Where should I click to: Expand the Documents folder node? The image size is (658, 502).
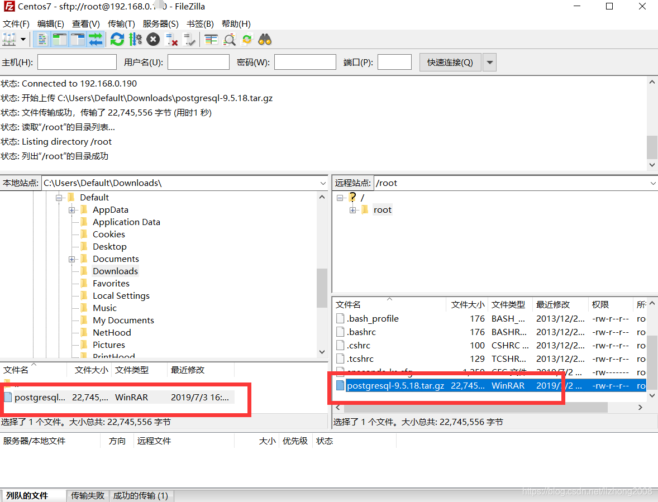[71, 259]
